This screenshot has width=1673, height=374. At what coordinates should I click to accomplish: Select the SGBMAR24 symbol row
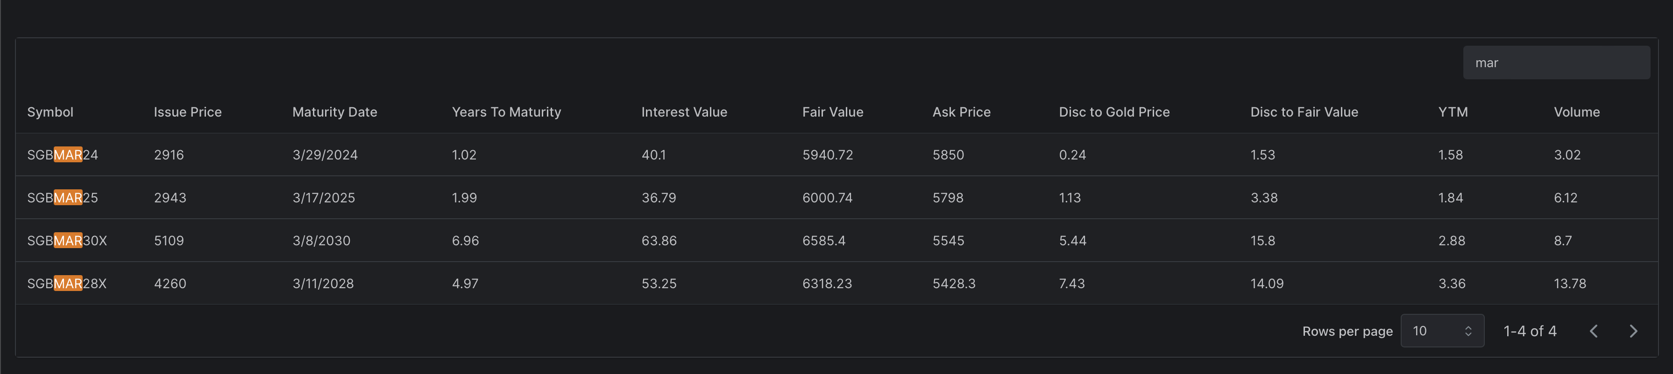click(x=62, y=155)
